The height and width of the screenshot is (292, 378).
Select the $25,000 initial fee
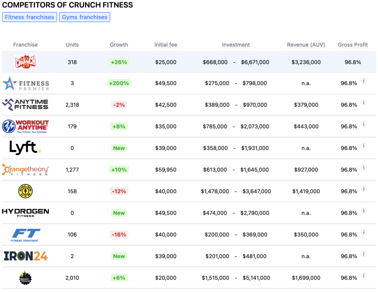[x=166, y=62]
